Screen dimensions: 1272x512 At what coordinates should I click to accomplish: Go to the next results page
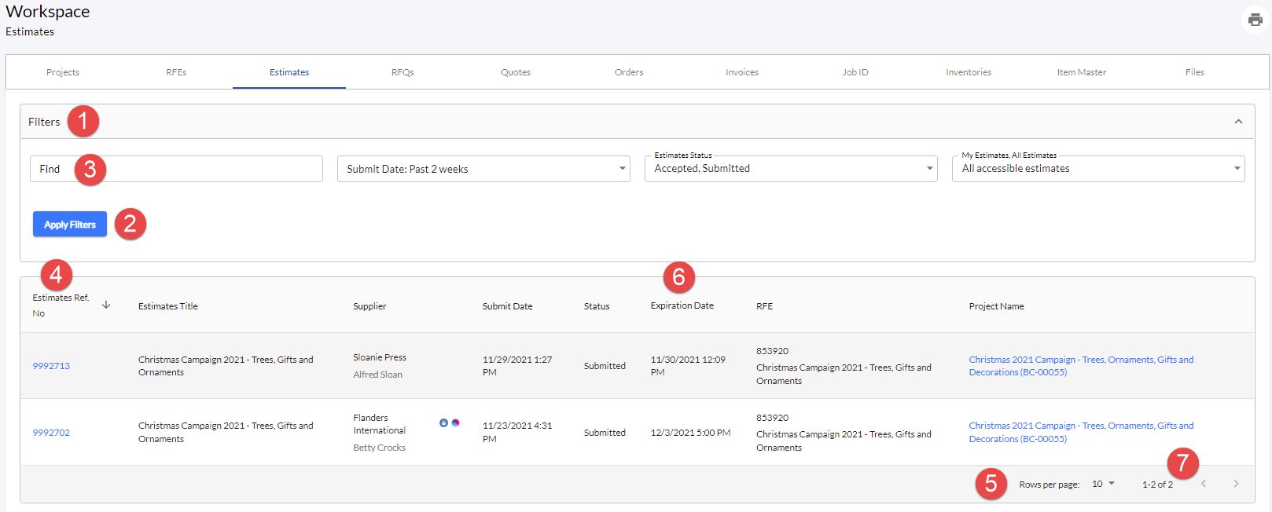pos(1236,484)
